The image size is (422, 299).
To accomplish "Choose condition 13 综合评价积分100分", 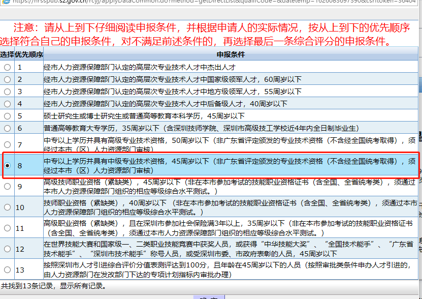I will [x=7, y=268].
